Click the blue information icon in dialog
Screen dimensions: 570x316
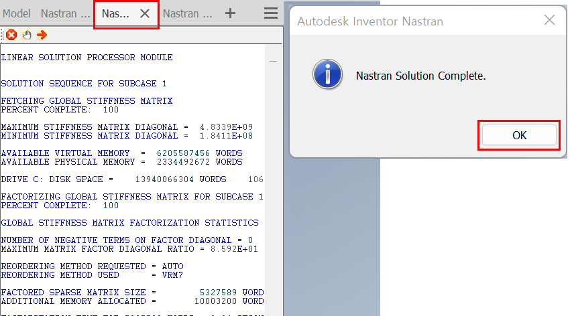(327, 76)
